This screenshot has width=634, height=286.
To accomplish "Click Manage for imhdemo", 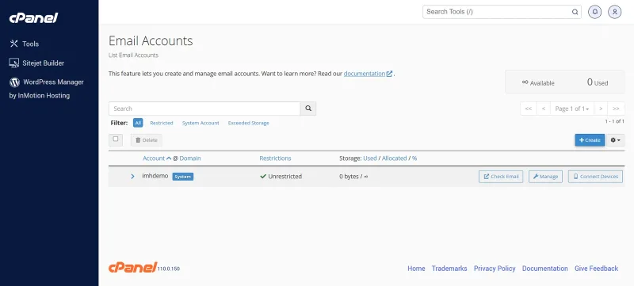I will click(545, 177).
